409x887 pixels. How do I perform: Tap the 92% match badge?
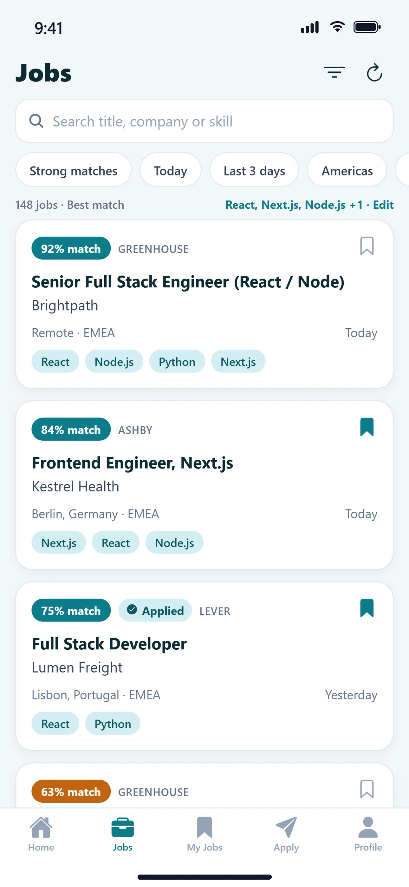[x=71, y=248]
